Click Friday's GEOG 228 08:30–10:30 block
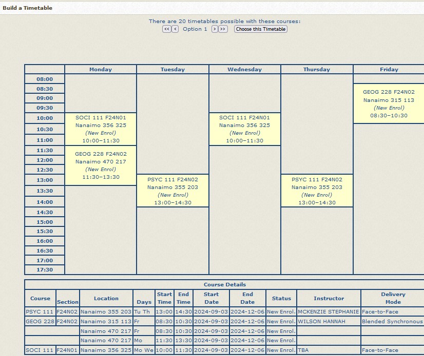The image size is (424, 356). coord(389,104)
